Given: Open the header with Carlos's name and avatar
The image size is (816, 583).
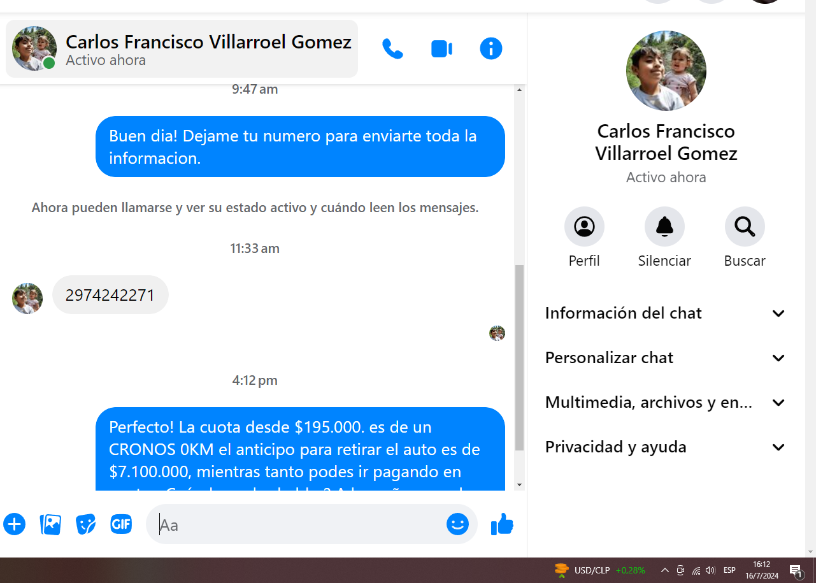Looking at the screenshot, I should 182,49.
